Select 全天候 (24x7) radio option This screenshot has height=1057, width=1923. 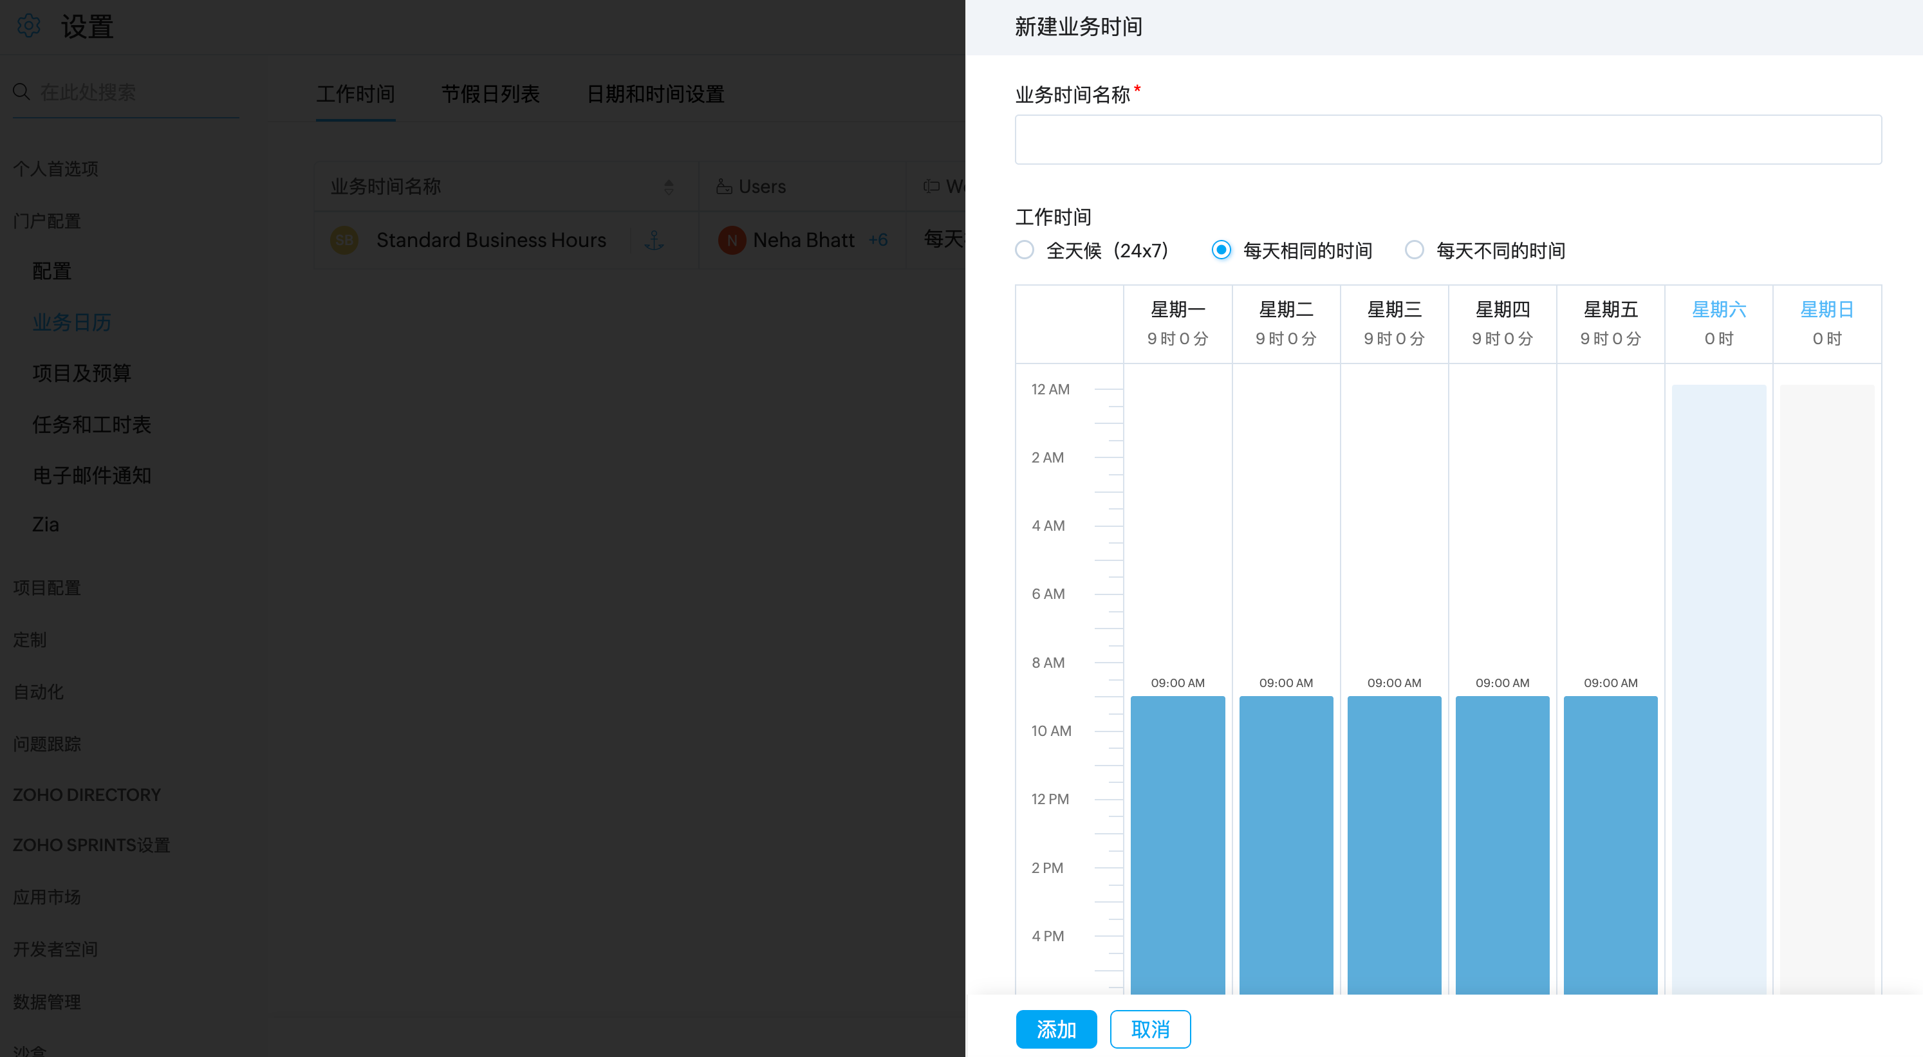(x=1024, y=250)
